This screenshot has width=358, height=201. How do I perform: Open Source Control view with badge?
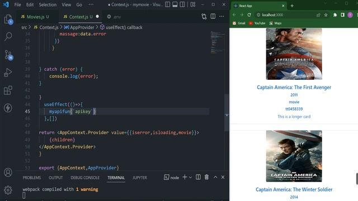click(x=8, y=55)
